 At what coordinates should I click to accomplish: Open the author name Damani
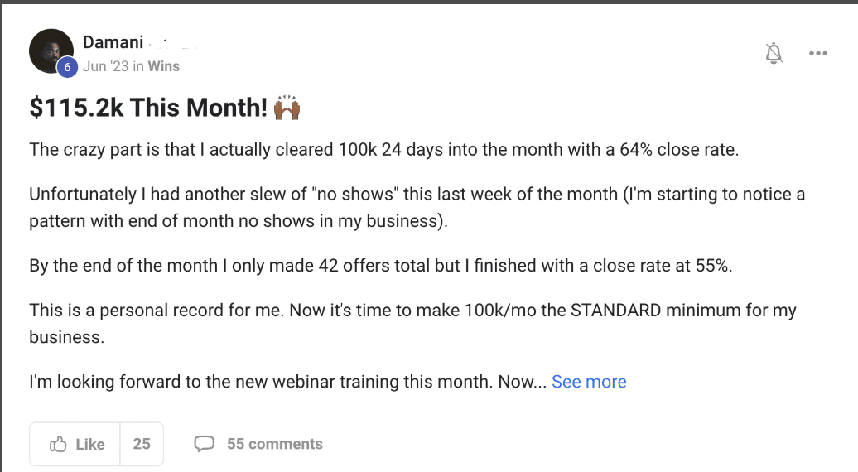[113, 42]
